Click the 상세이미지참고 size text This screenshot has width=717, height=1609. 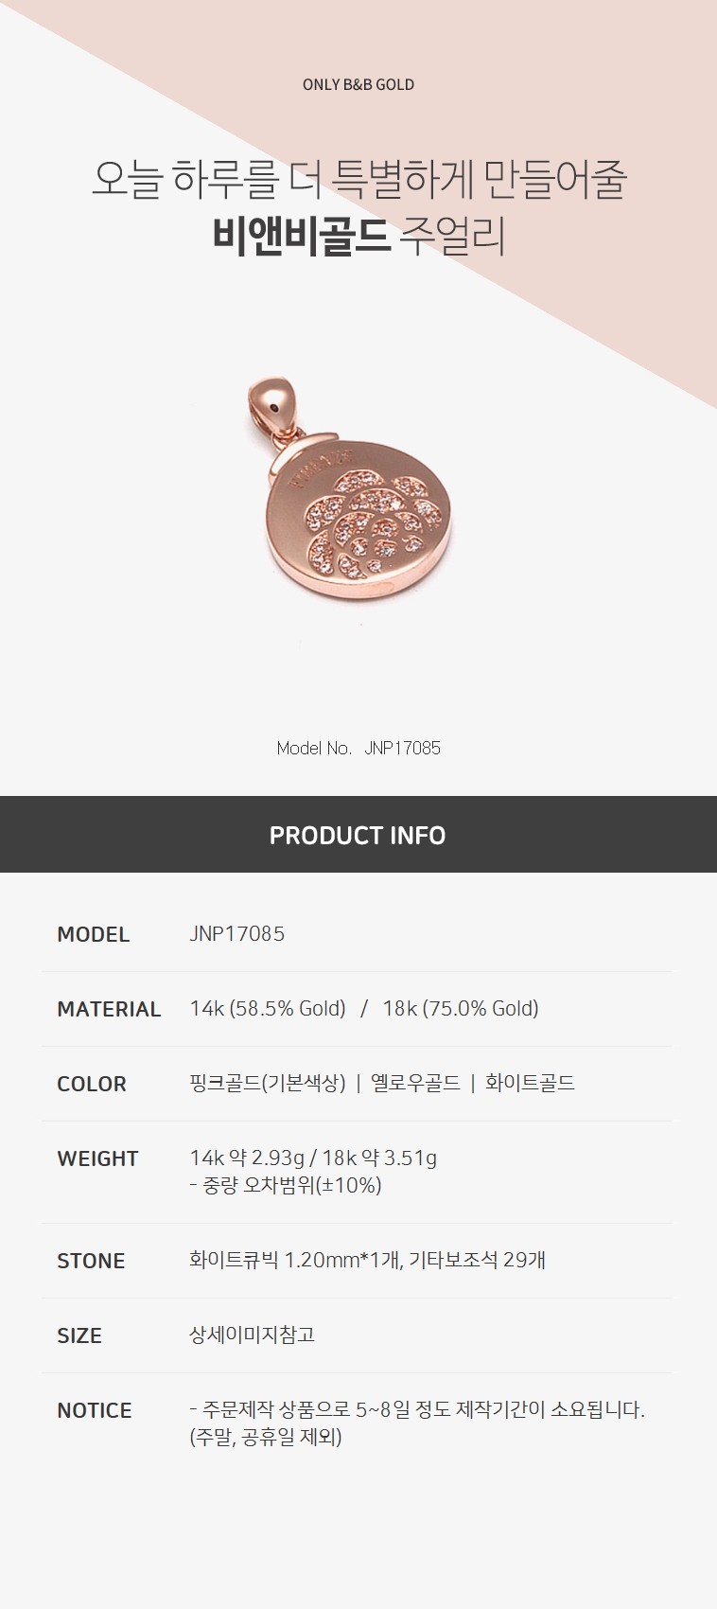(253, 1335)
